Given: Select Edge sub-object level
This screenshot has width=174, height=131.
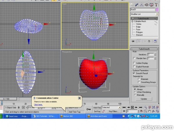Looking at the screenshot, I should click(x=138, y=27).
